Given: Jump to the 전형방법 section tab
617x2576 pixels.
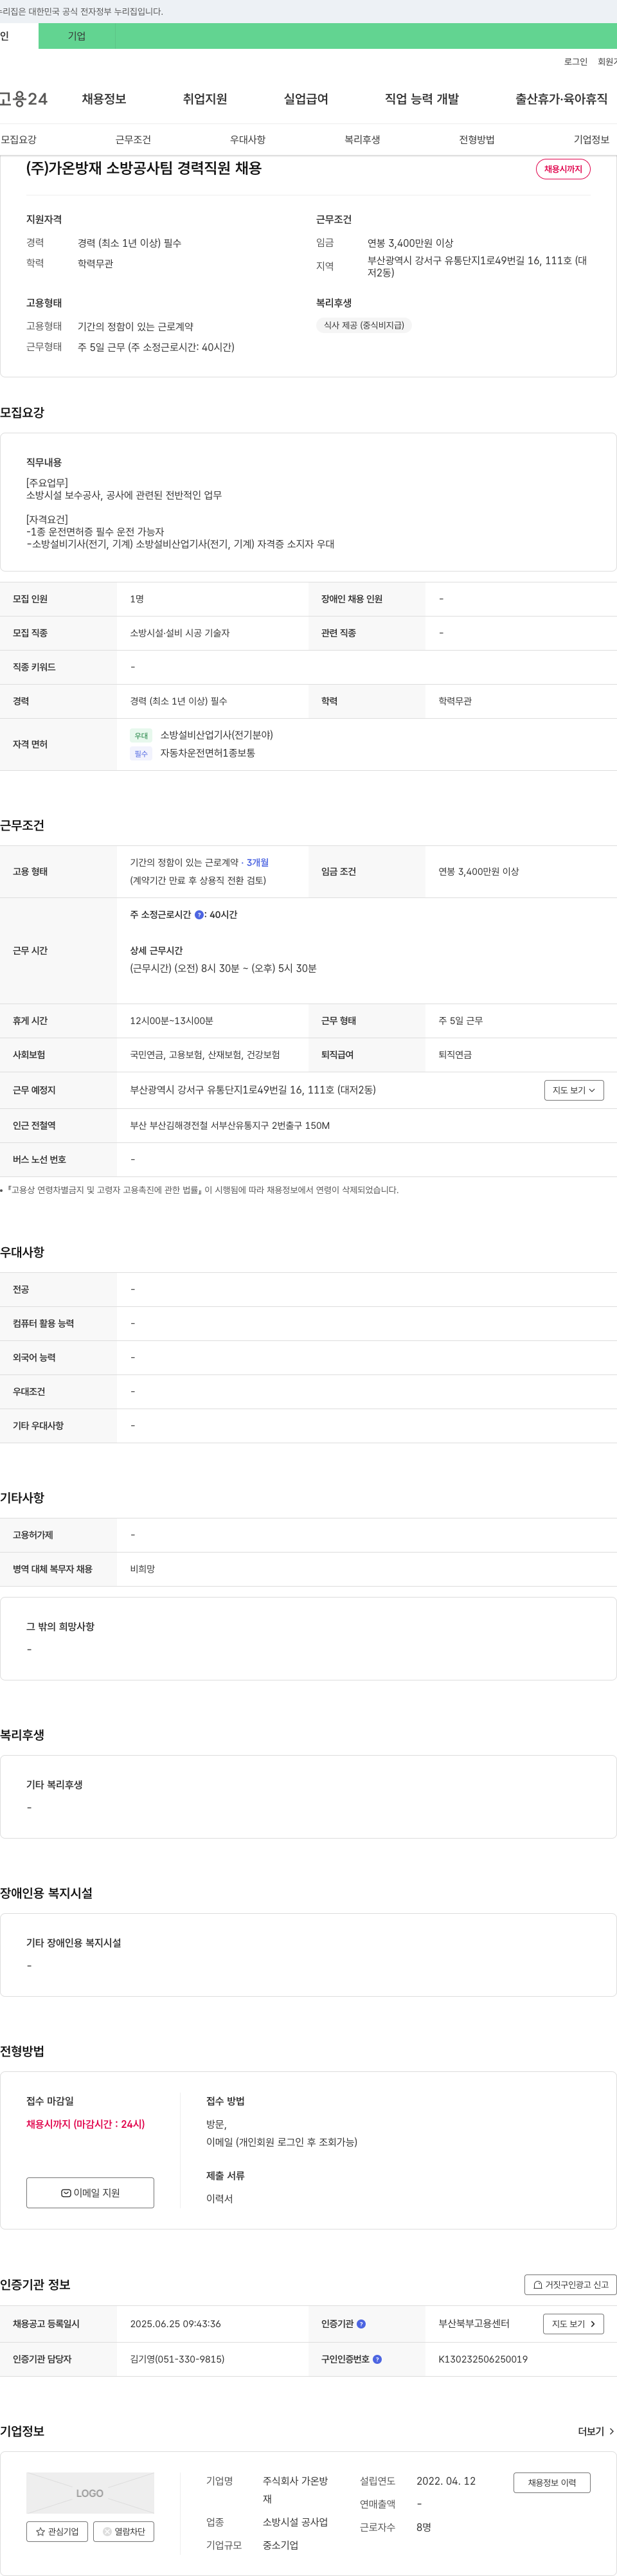Looking at the screenshot, I should 477,140.
